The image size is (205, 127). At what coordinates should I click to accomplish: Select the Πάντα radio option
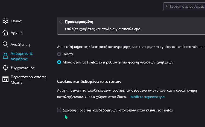pyautogui.click(x=59, y=54)
